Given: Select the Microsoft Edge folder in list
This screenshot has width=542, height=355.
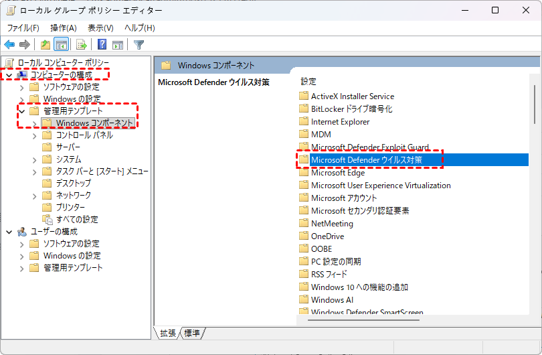Looking at the screenshot, I should [x=338, y=172].
